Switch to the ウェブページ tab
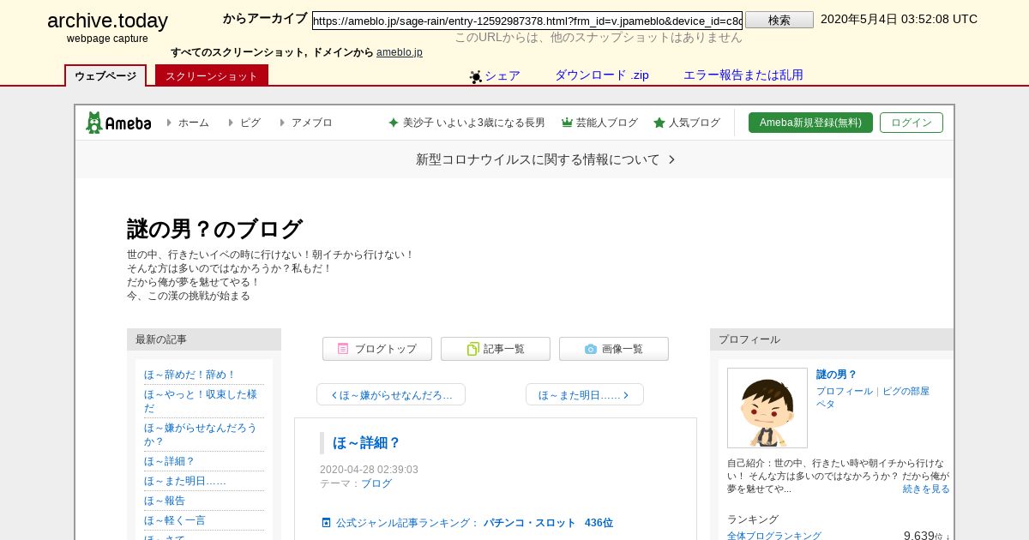 click(105, 75)
